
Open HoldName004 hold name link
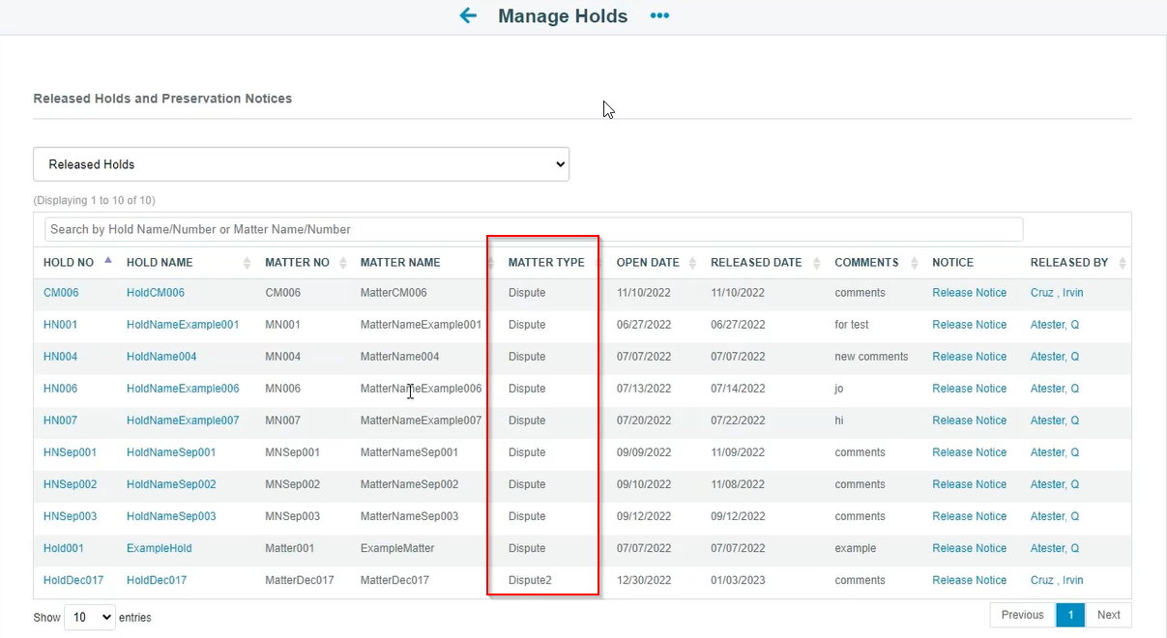coord(161,357)
